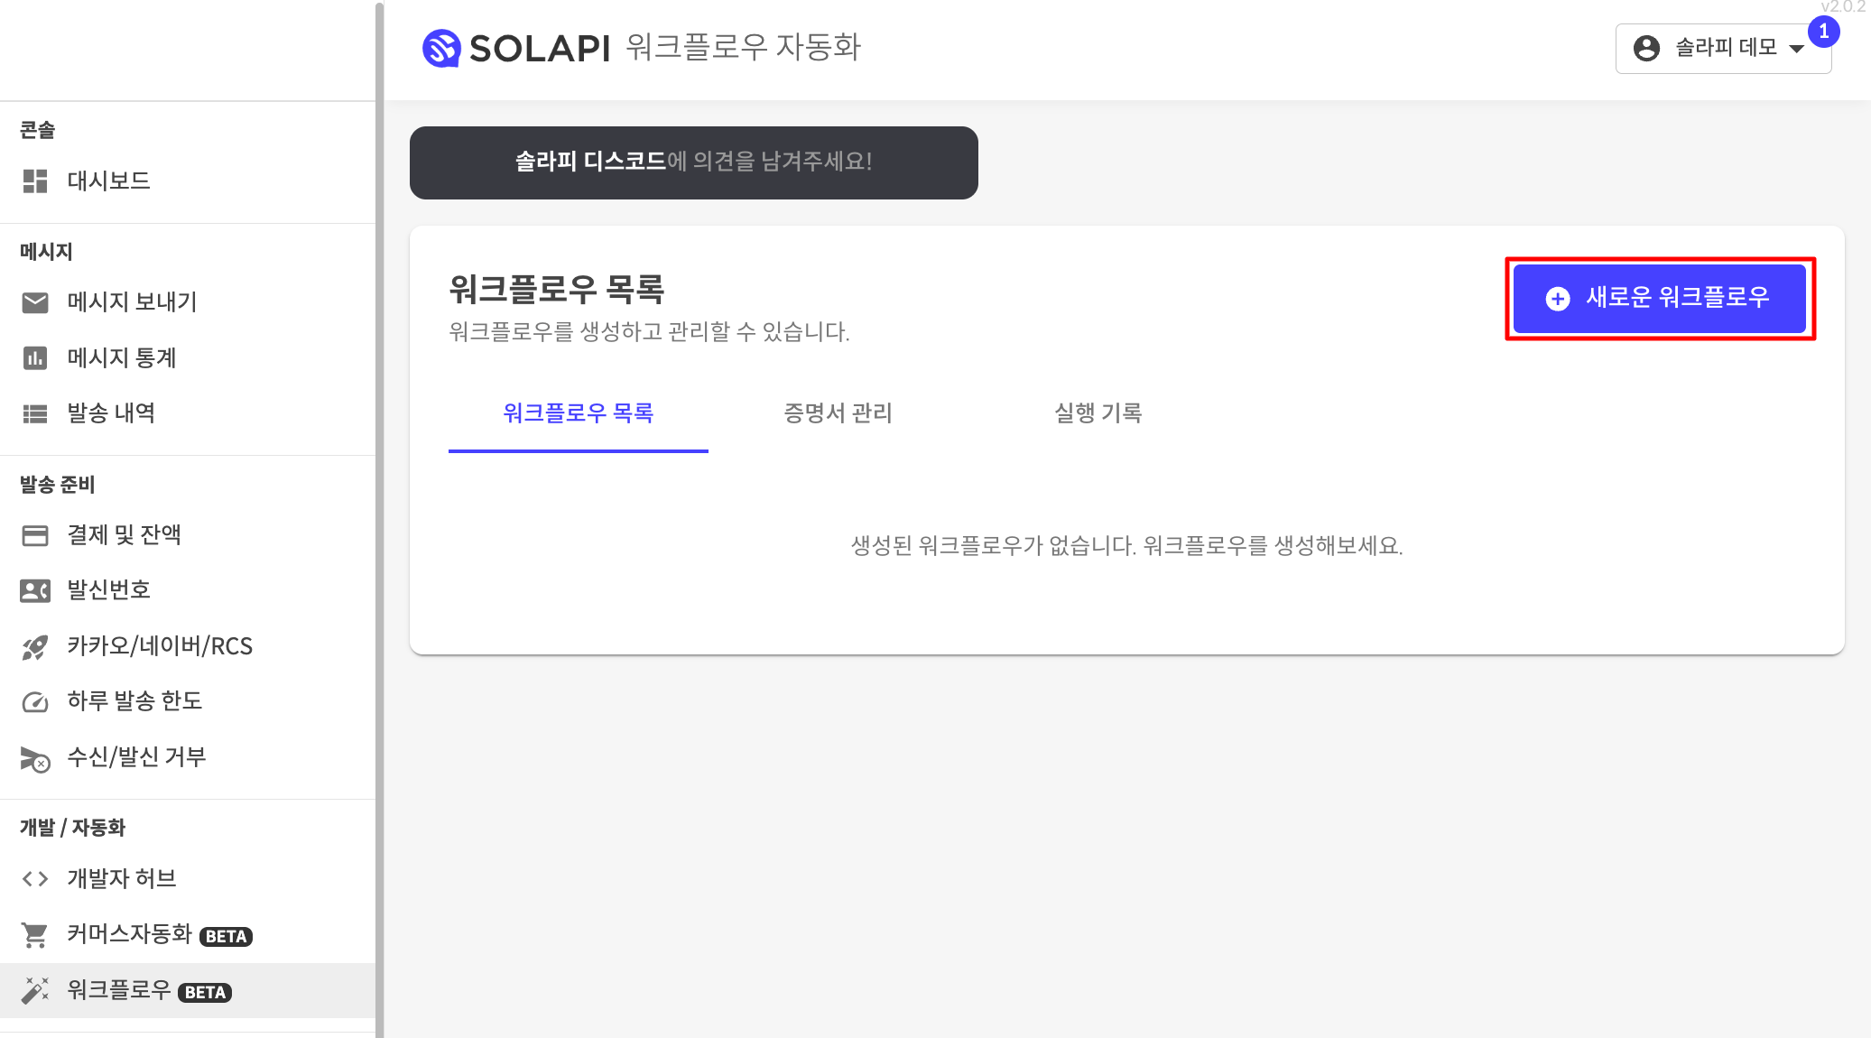Open the 솔라피 데모 account dropdown
The width and height of the screenshot is (1871, 1038).
coord(1722,48)
